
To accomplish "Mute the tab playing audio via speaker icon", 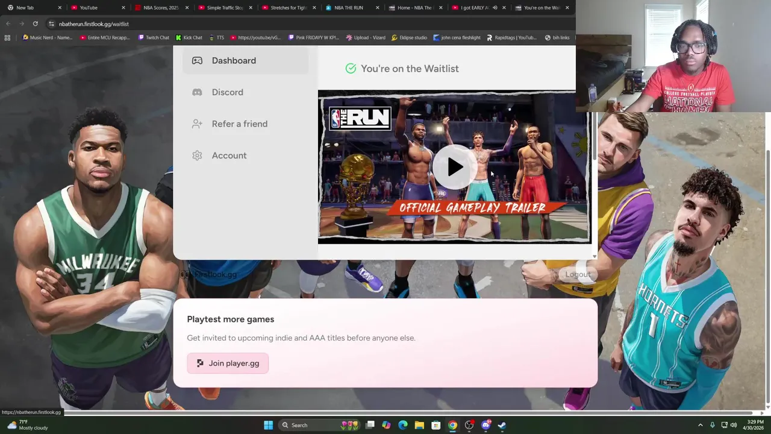I will 495,8.
